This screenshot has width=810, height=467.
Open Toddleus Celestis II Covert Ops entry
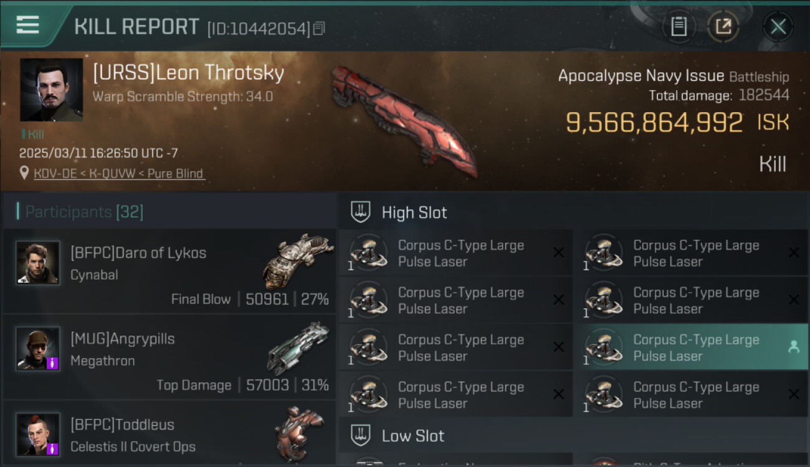[169, 433]
